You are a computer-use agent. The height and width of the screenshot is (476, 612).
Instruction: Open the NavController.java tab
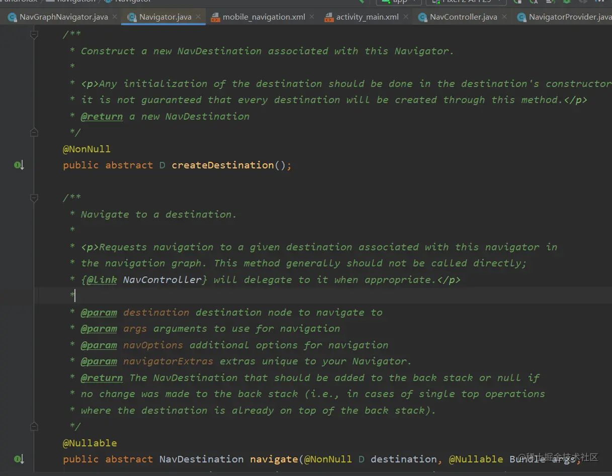click(x=463, y=17)
